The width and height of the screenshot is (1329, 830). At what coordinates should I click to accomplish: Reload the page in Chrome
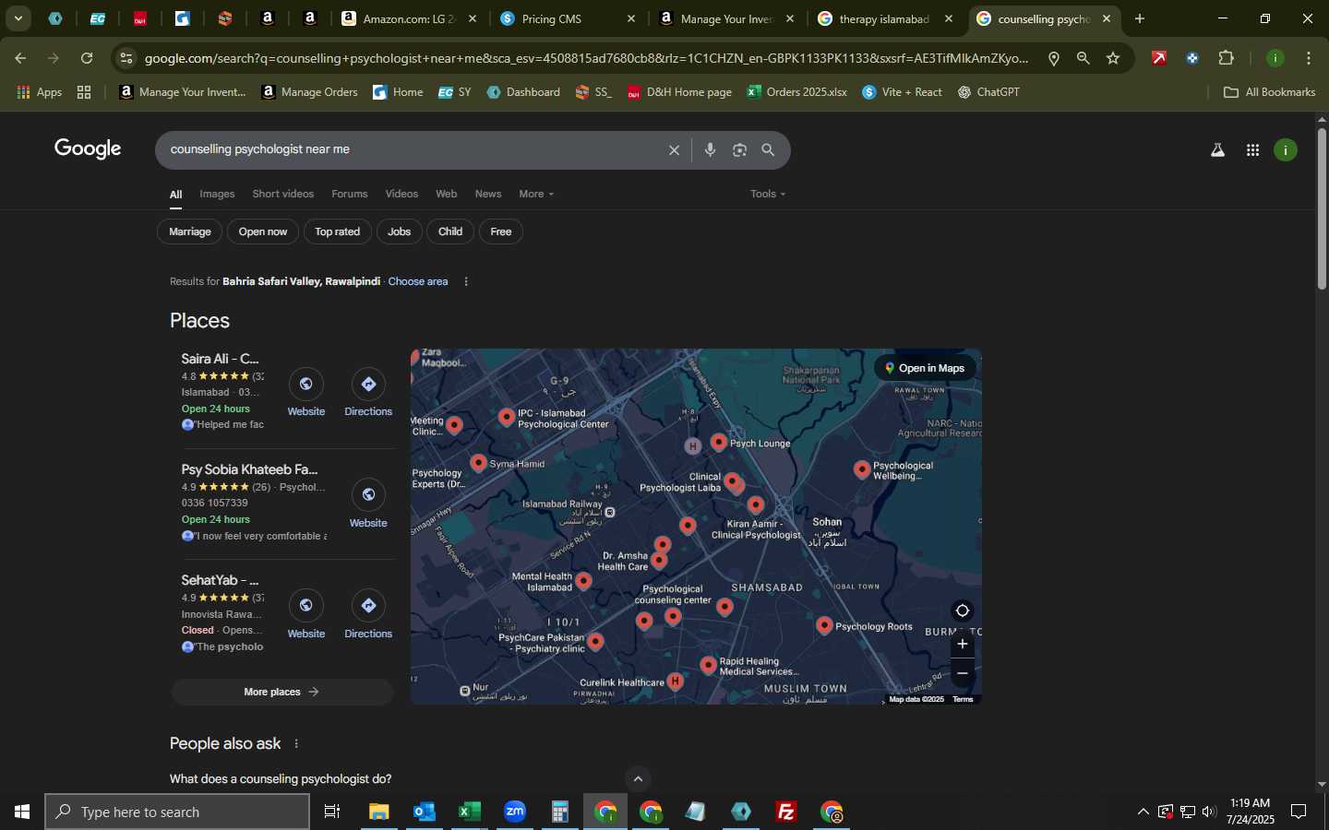(87, 58)
